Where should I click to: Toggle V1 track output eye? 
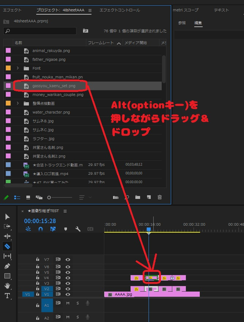[68, 294]
